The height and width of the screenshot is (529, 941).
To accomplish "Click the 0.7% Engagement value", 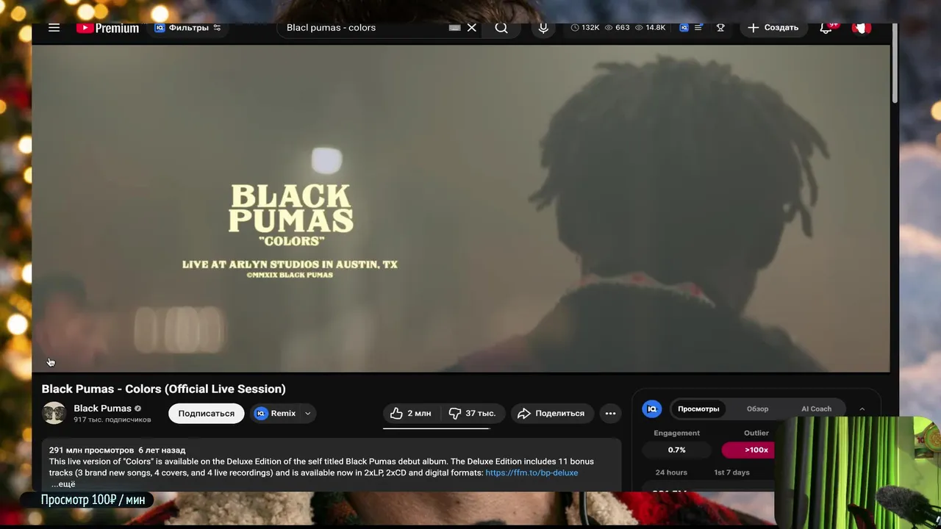I will pos(676,450).
